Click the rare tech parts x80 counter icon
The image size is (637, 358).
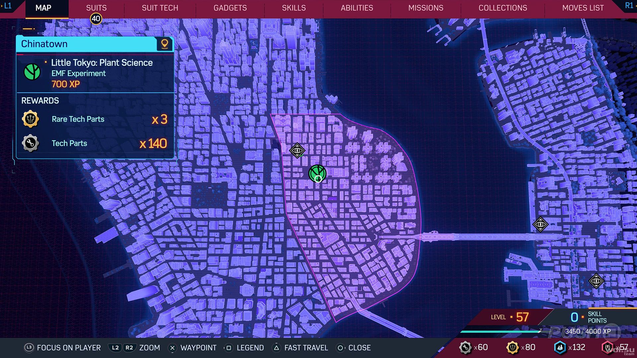[x=513, y=347]
